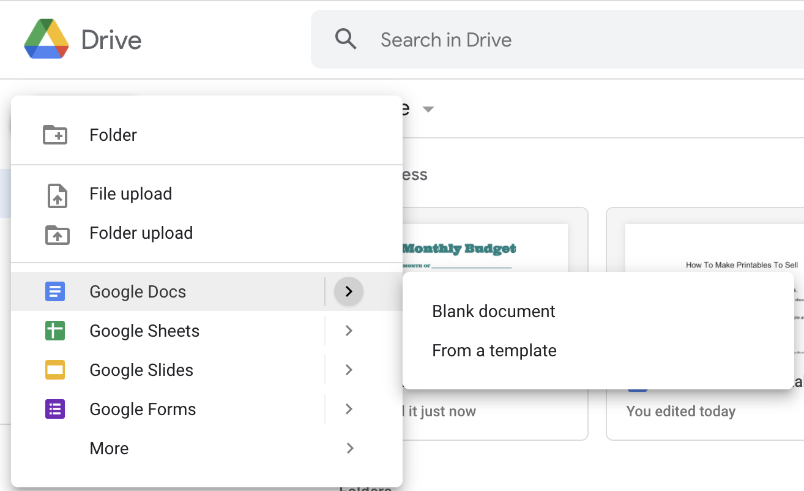Click the blue Google Docs icon
Image resolution: width=804 pixels, height=491 pixels.
pos(55,291)
